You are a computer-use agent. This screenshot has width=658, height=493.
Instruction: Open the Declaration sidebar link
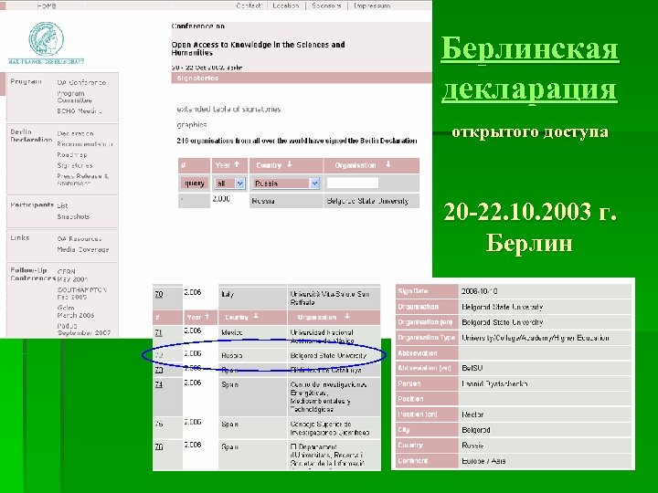75,133
